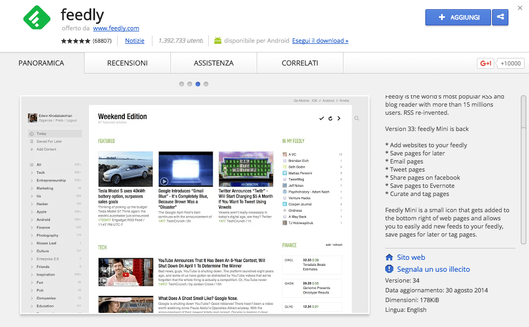Click the Esegui il download link
The width and height of the screenshot is (529, 327).
pos(320,41)
